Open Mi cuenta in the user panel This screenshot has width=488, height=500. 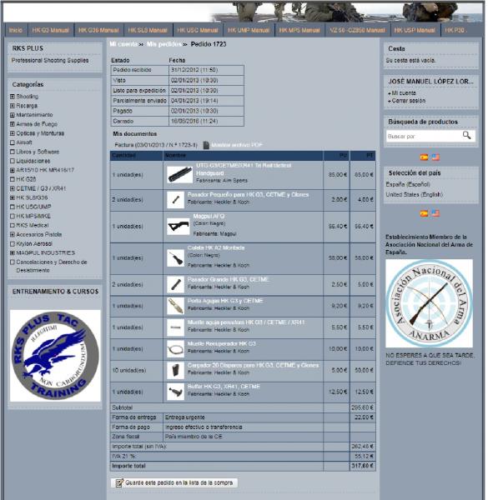(x=404, y=93)
